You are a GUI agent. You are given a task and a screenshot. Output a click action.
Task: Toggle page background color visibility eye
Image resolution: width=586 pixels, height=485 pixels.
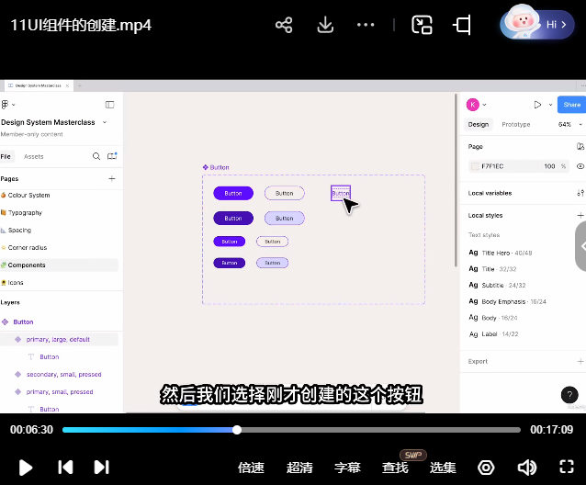point(580,166)
